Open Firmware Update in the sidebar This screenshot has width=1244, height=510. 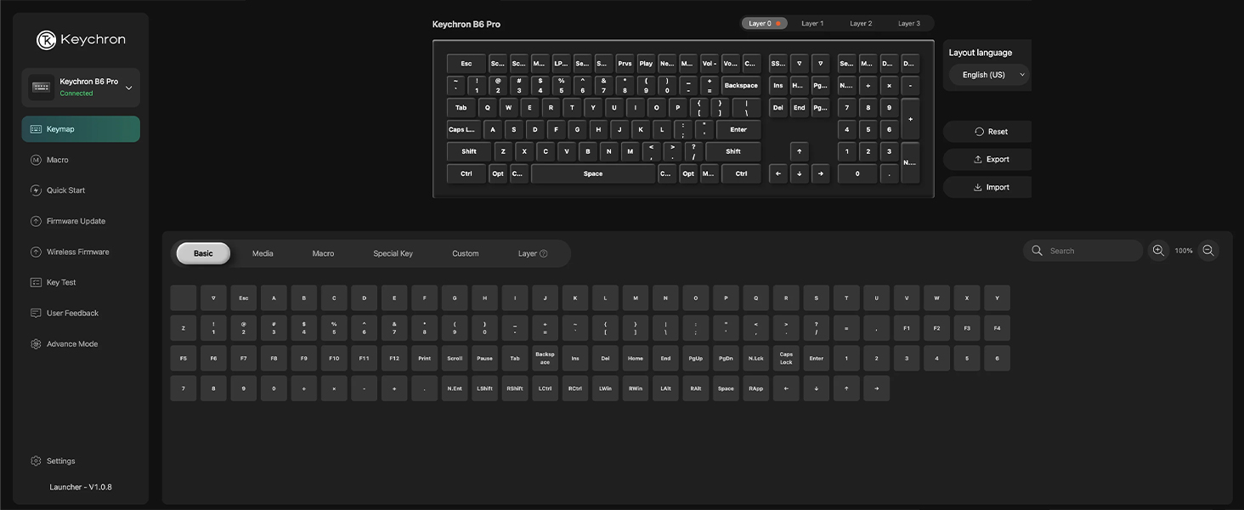pyautogui.click(x=81, y=221)
